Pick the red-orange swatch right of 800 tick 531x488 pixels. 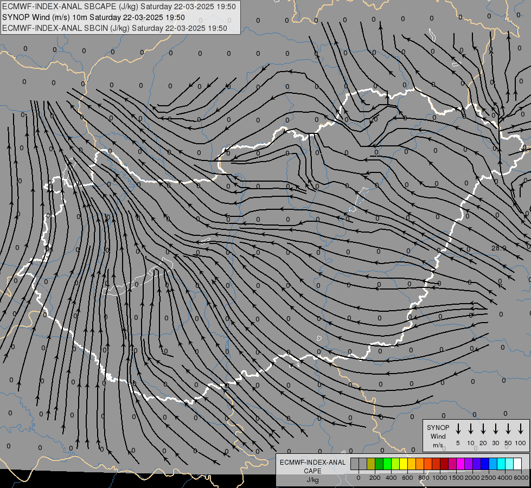(428, 464)
